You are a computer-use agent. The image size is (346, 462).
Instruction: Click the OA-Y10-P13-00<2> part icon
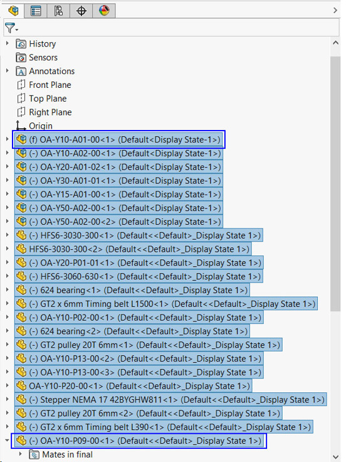21,358
